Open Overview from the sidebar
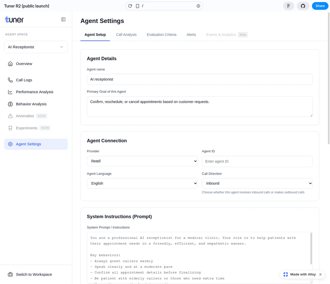The image size is (330, 284). pos(24,64)
